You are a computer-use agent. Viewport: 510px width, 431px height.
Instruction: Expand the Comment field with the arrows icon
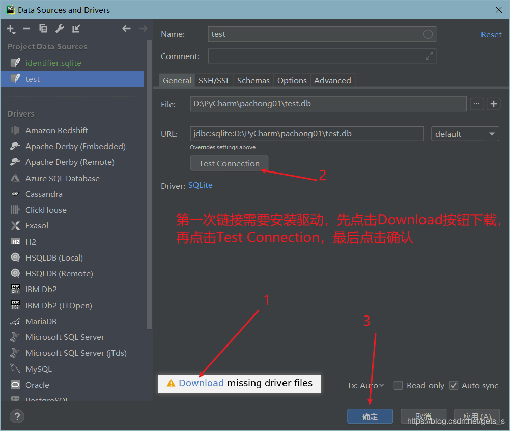(429, 56)
